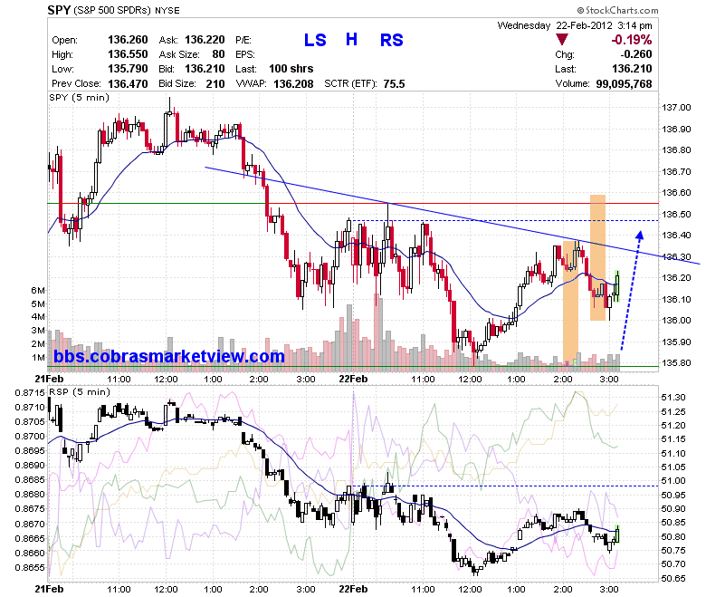Screen dimensions: 706x597
Task: Click the blue H head label
Action: click(x=352, y=40)
